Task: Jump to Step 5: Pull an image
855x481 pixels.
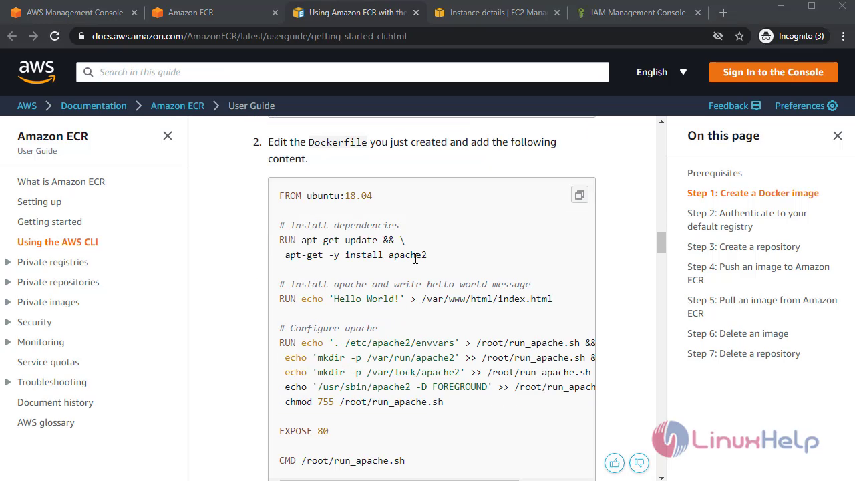Action: pyautogui.click(x=762, y=307)
